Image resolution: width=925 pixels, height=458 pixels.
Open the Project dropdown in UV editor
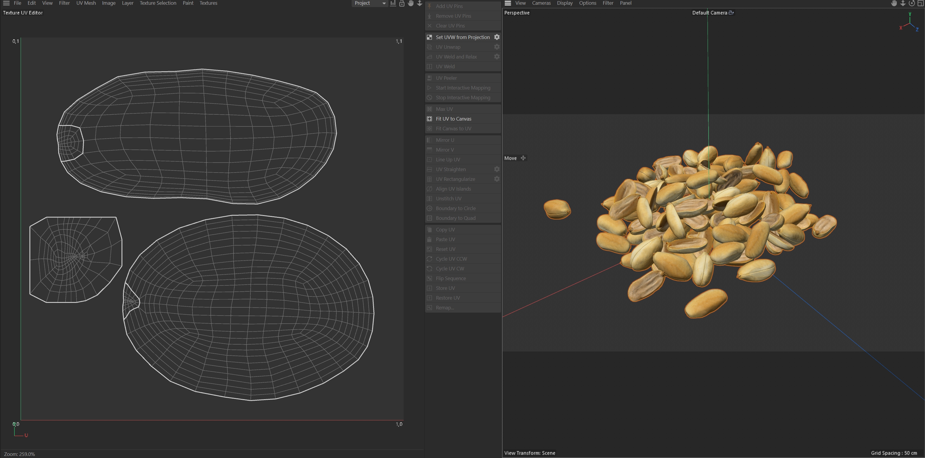[370, 3]
